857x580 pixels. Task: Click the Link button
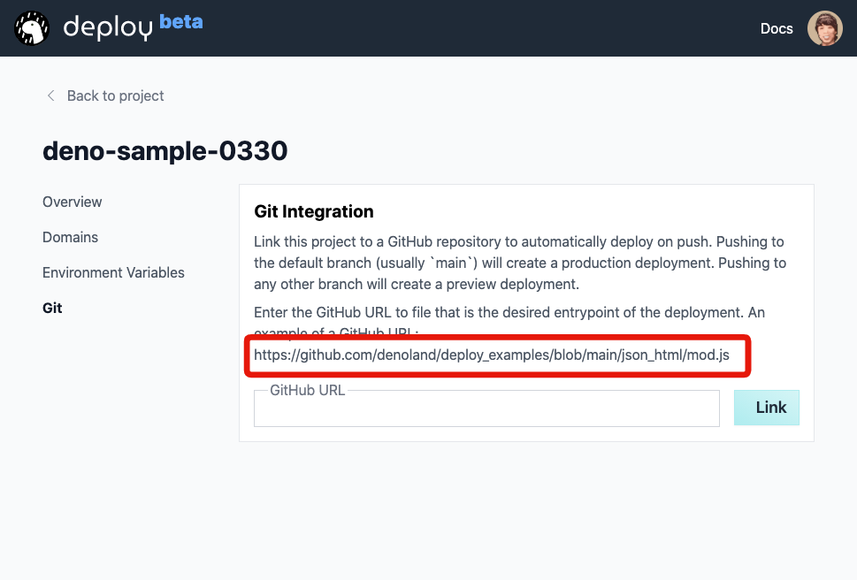click(766, 408)
